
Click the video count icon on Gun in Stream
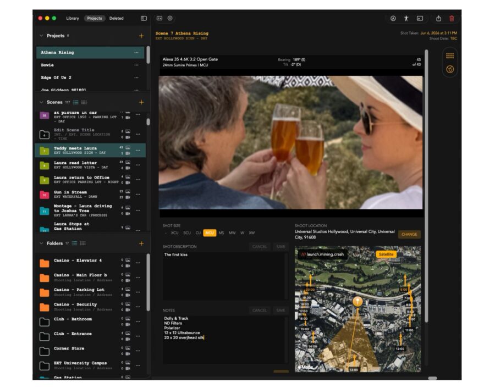pyautogui.click(x=128, y=197)
